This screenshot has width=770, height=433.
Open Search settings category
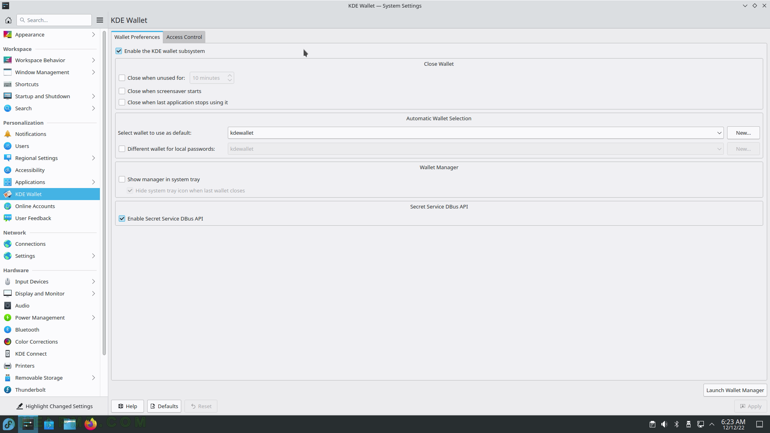click(50, 108)
